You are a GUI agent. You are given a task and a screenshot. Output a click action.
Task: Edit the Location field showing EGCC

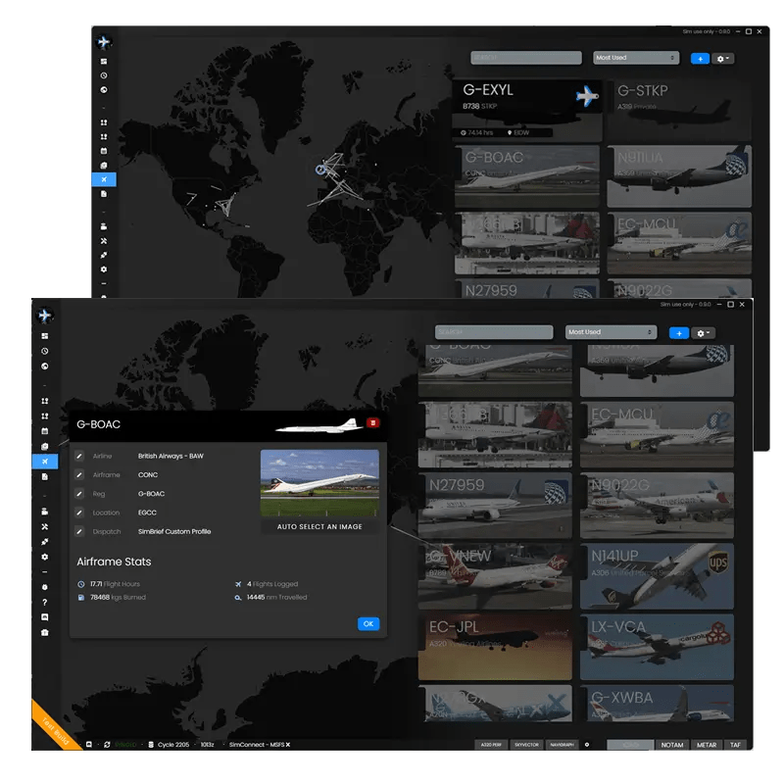pos(81,512)
